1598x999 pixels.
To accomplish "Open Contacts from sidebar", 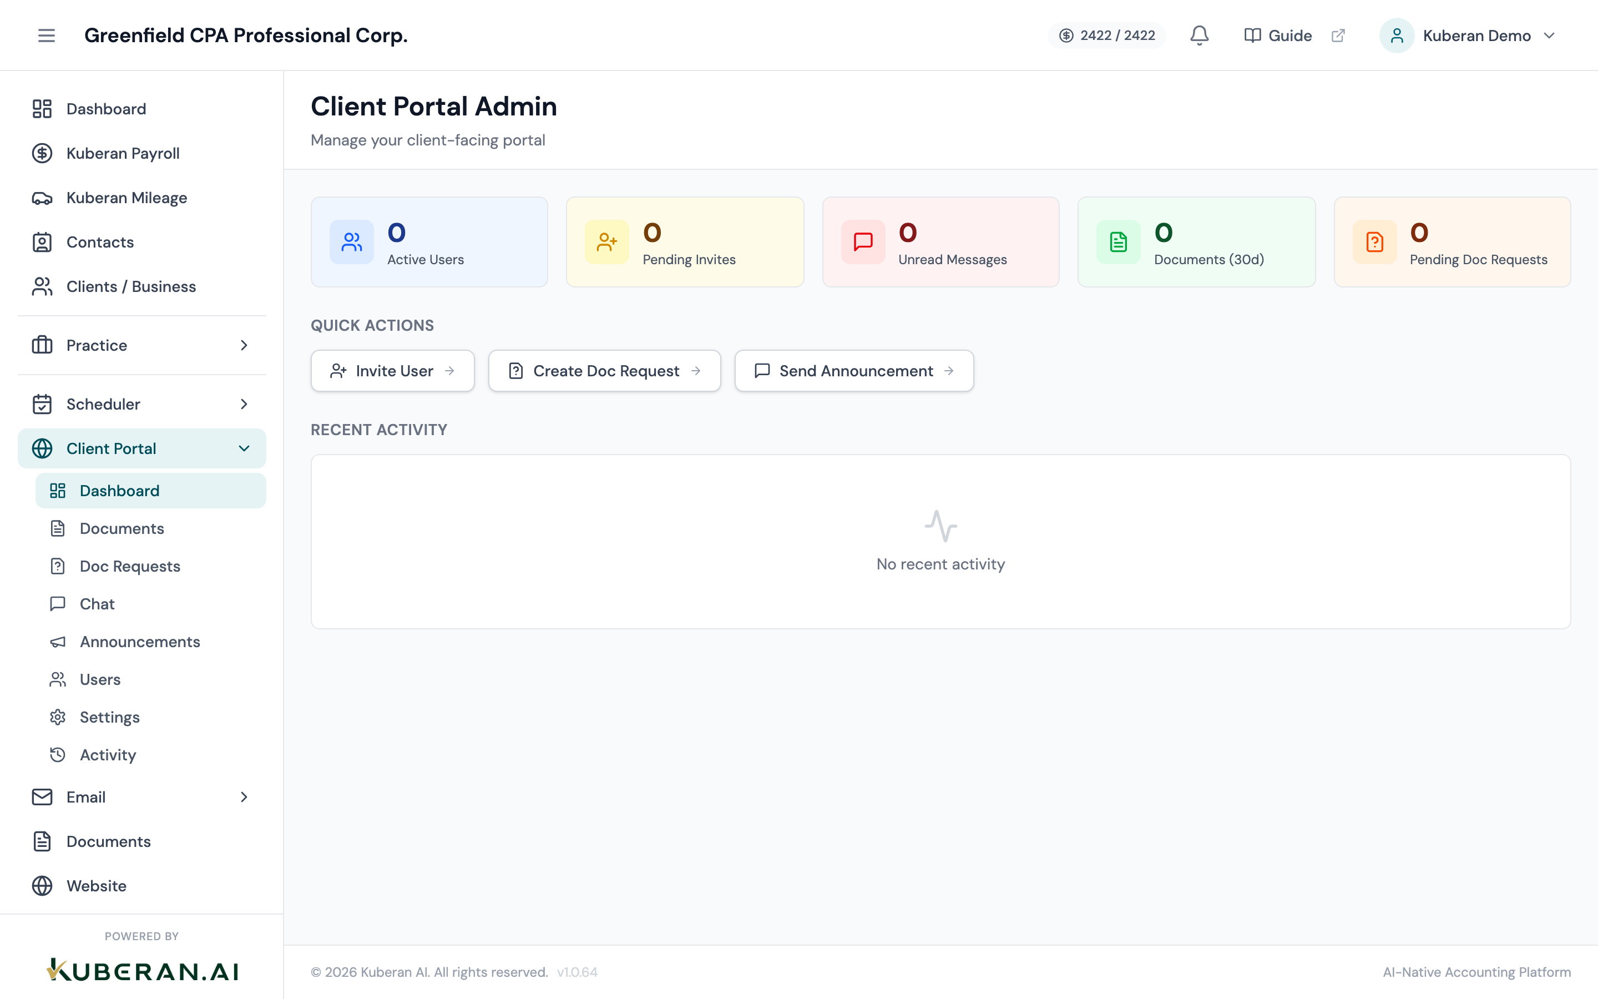I will [142, 242].
